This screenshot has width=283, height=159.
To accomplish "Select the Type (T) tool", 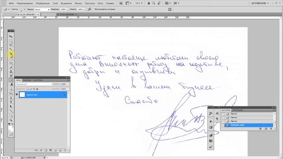I will [11, 102].
